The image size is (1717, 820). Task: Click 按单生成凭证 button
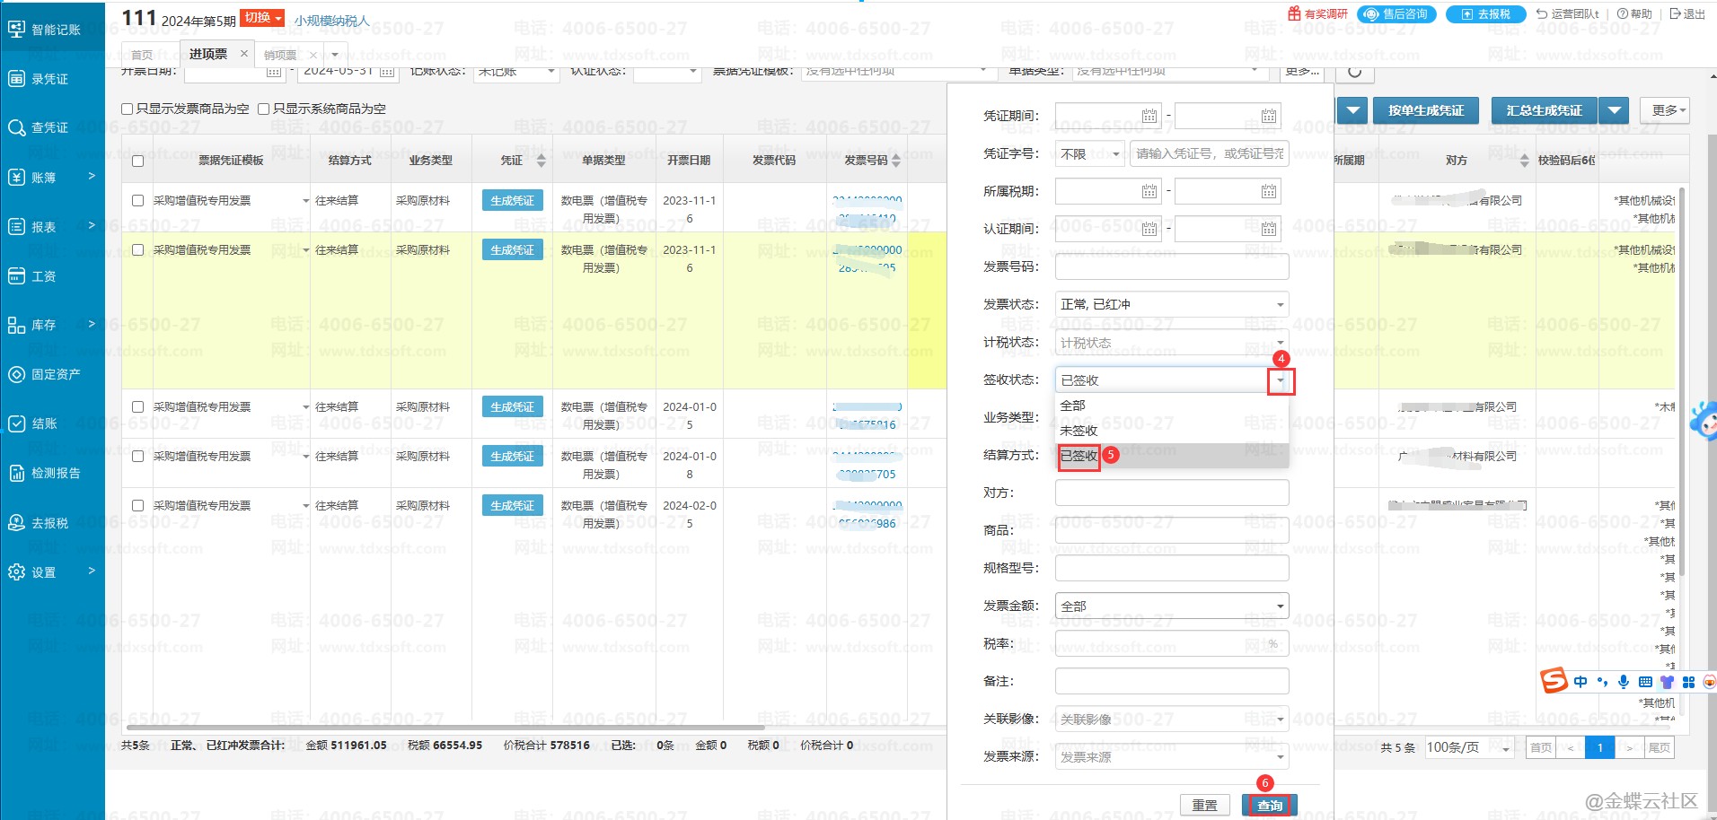(x=1425, y=110)
